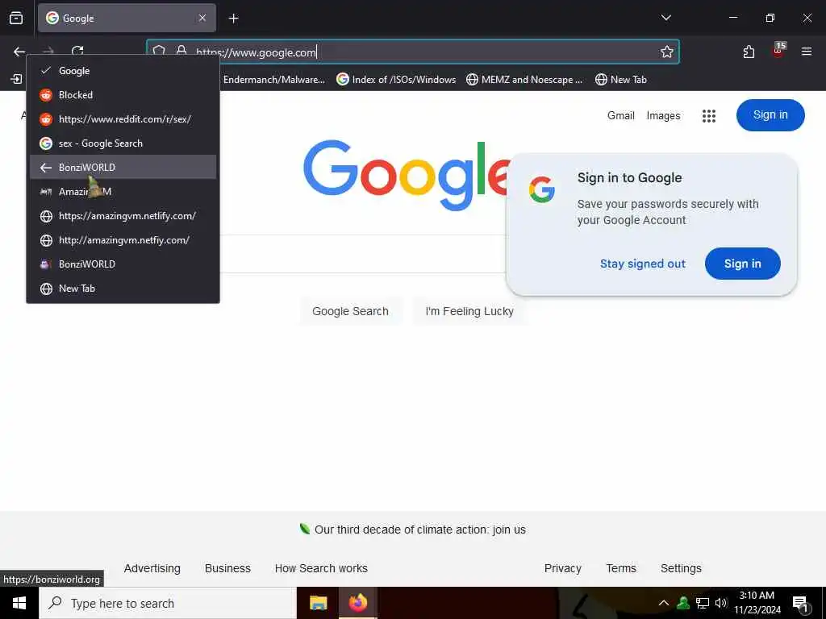Open MEMZ and Noescape bookmark

[524, 80]
